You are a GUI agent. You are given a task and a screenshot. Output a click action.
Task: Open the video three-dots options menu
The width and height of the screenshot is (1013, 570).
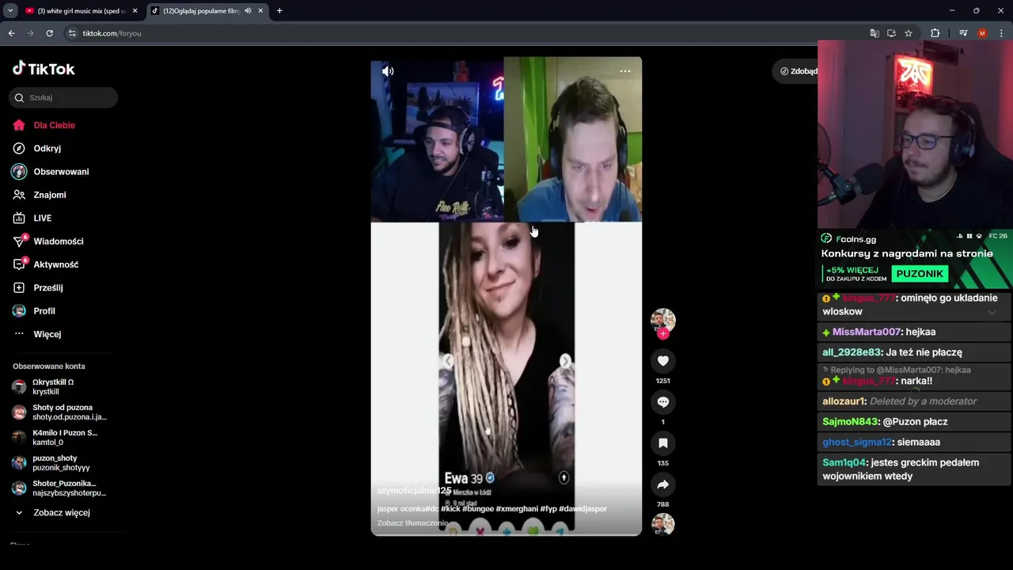[624, 71]
